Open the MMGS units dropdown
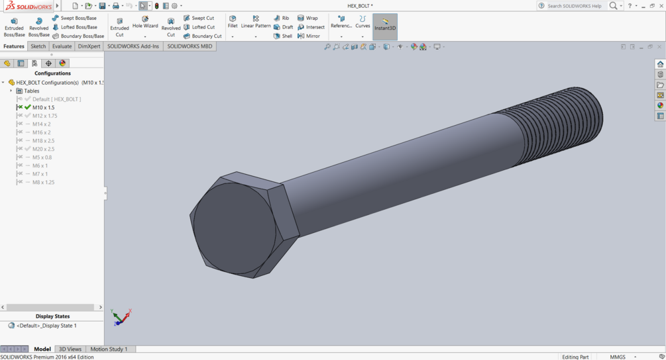The width and height of the screenshot is (666, 360). (x=636, y=357)
